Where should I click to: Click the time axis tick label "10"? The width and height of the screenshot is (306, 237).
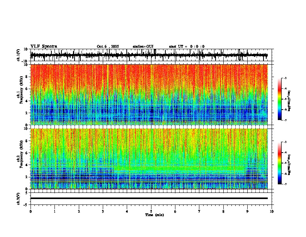[272, 211]
